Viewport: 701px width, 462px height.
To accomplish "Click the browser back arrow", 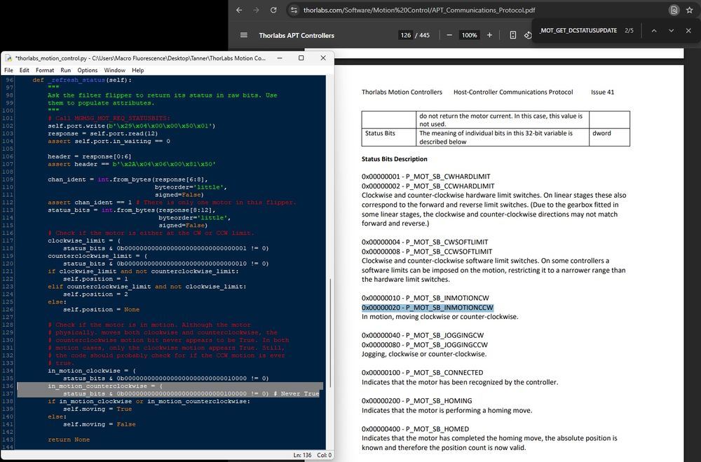I will pos(239,11).
